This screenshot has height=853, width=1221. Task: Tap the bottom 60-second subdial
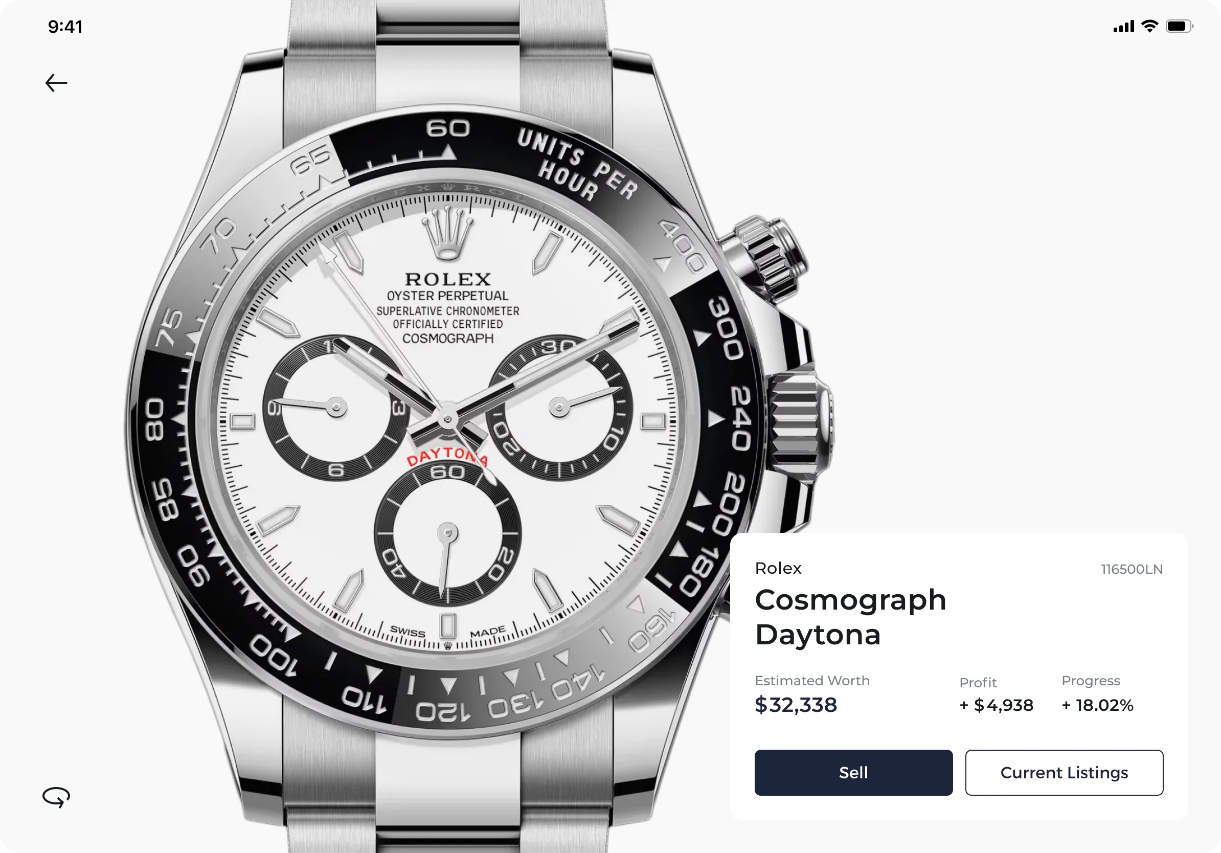(x=448, y=533)
